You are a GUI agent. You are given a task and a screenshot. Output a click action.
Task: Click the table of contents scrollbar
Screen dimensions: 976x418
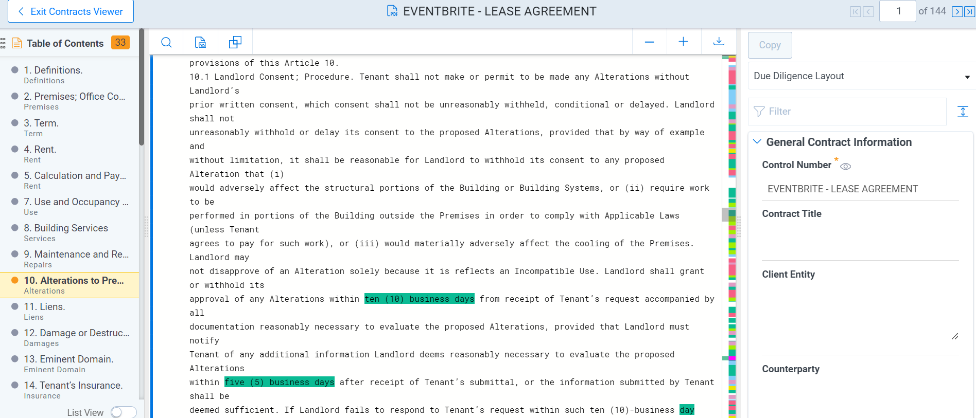click(142, 87)
